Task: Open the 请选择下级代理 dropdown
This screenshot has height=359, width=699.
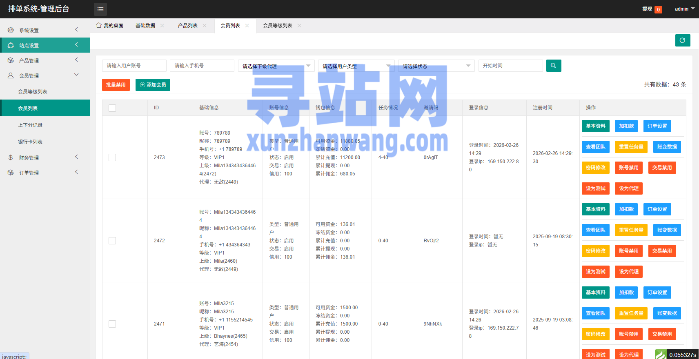Action: (276, 66)
